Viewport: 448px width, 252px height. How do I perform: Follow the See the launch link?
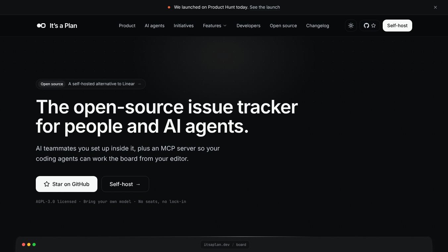pyautogui.click(x=265, y=7)
